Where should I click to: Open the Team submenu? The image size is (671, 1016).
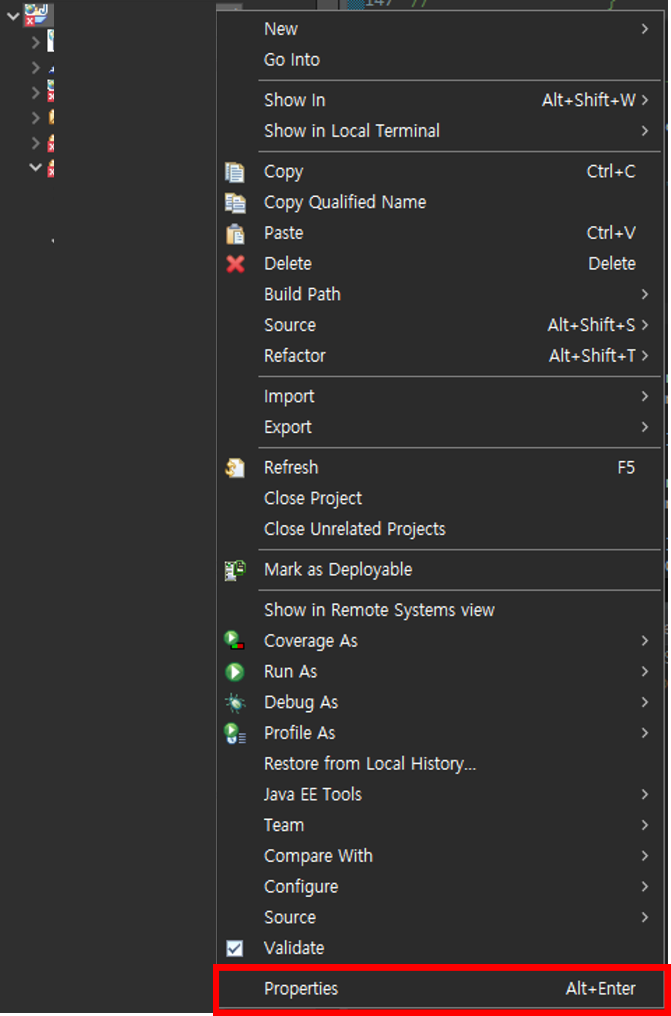440,825
